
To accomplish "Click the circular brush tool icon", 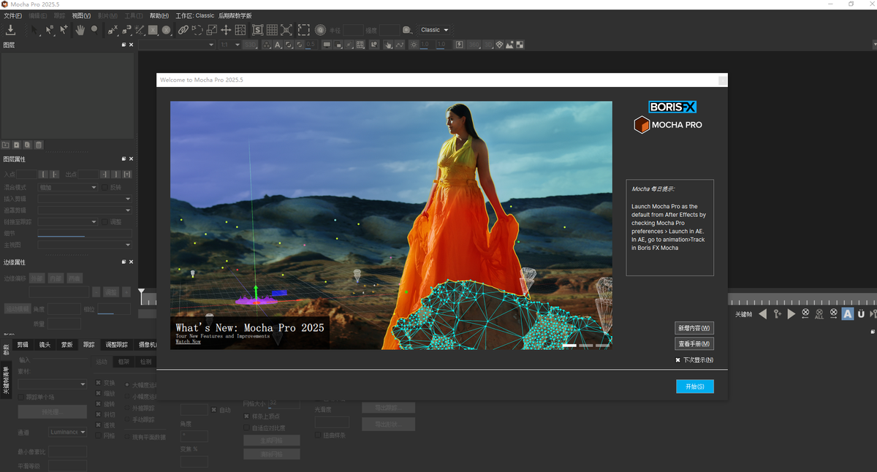I will click(320, 30).
